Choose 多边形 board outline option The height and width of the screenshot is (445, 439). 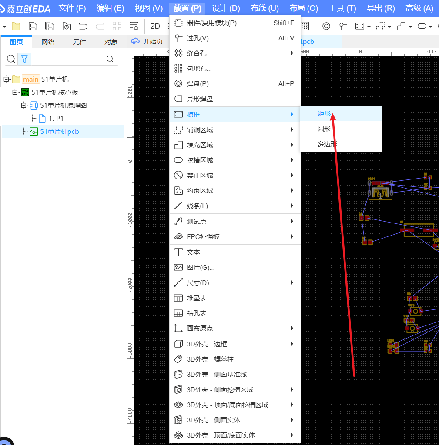coord(341,144)
